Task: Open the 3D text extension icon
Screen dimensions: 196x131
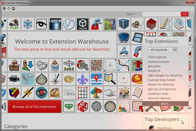Action: click(x=69, y=93)
